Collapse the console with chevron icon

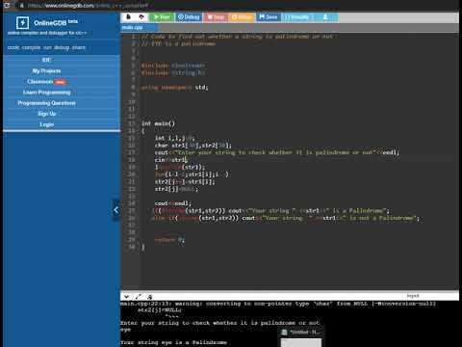point(127,297)
